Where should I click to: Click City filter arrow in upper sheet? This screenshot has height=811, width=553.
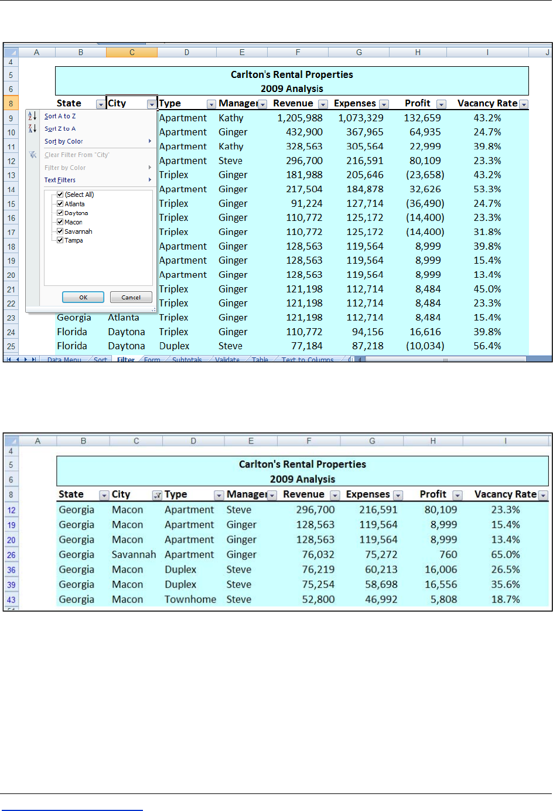pyautogui.click(x=152, y=104)
